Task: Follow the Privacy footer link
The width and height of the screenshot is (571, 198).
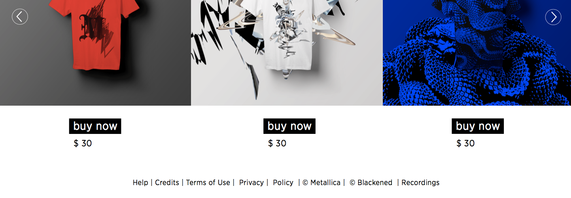Action: [251, 183]
